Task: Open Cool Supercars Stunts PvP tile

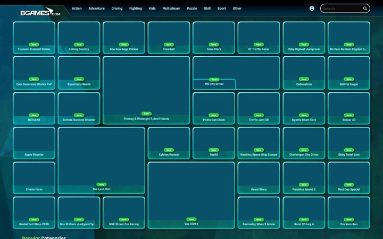Action: (34, 73)
